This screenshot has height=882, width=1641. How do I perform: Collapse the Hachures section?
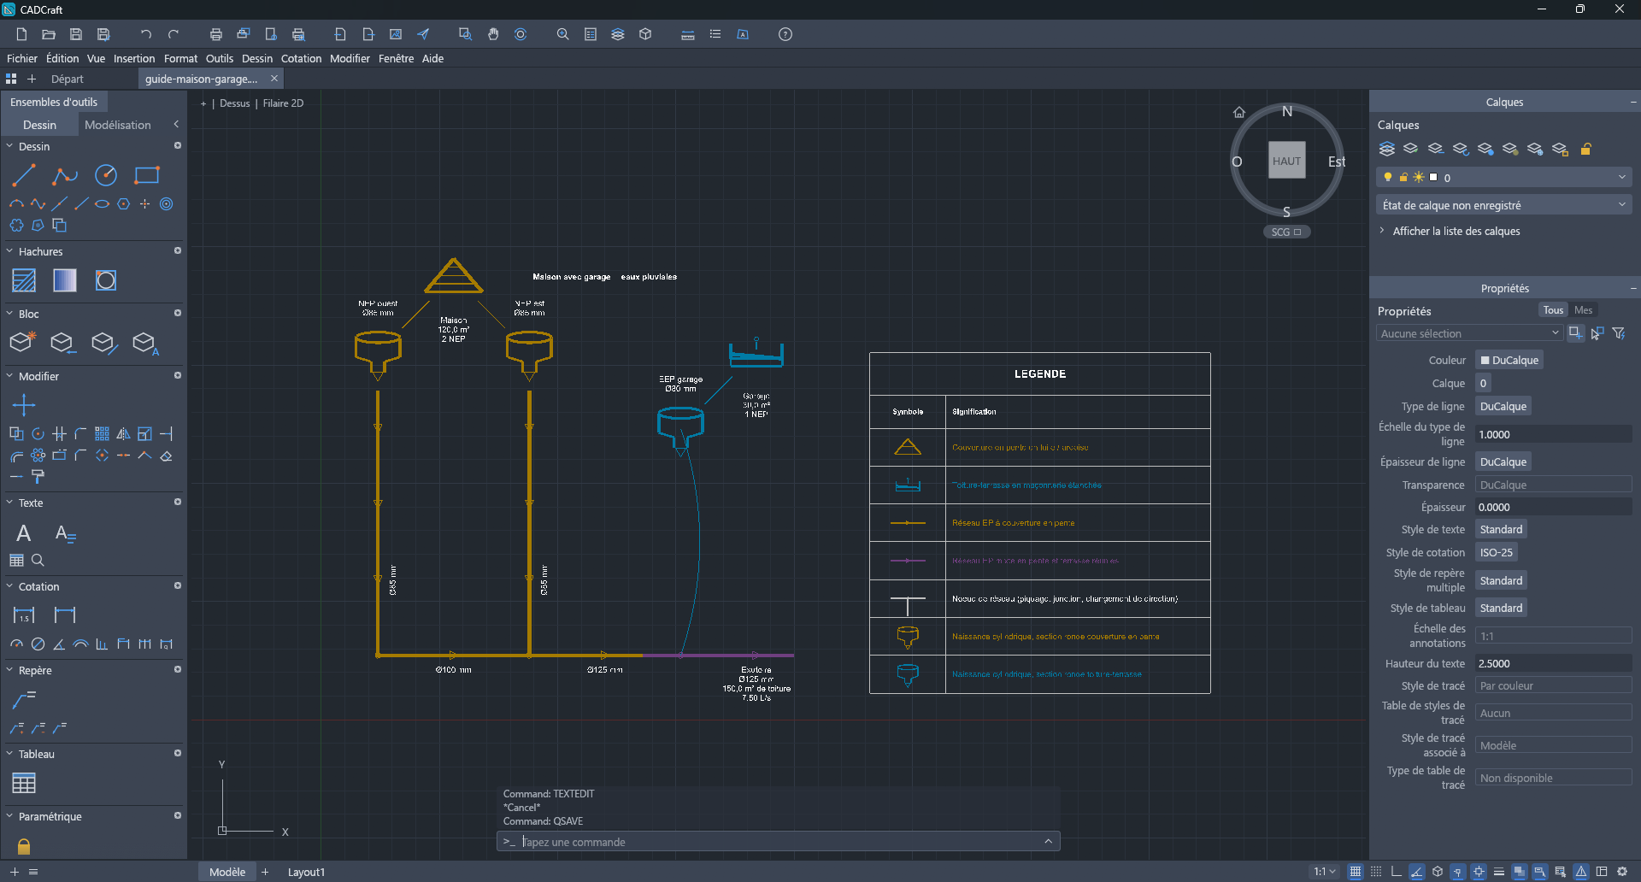9,251
